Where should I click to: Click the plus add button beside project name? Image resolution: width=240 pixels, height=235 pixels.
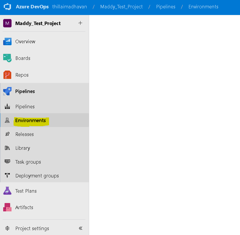click(x=80, y=23)
